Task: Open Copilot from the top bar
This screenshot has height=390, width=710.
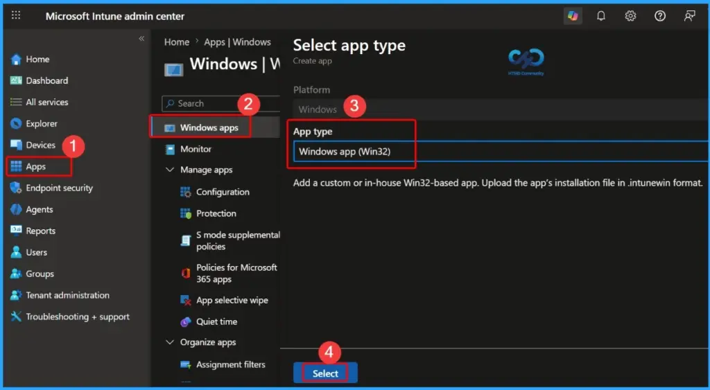Action: click(x=573, y=17)
